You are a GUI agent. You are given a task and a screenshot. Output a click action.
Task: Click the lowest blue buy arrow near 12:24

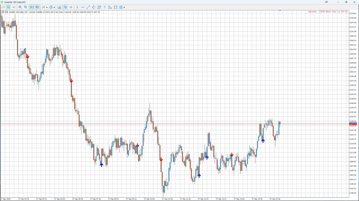199,175
